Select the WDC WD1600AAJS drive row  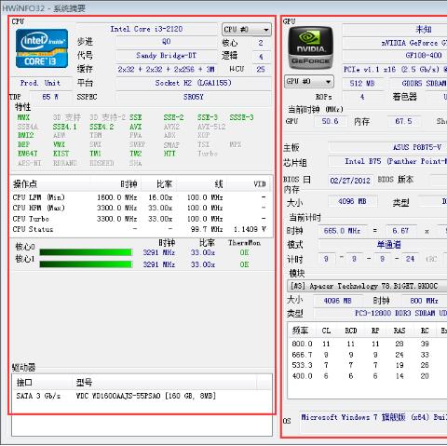[142, 396]
